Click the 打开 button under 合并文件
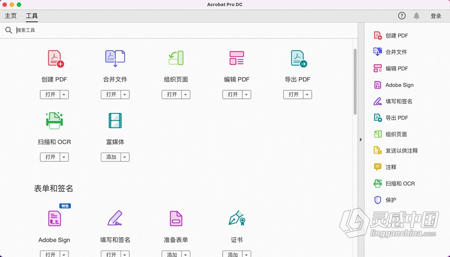450x257 pixels. point(111,95)
